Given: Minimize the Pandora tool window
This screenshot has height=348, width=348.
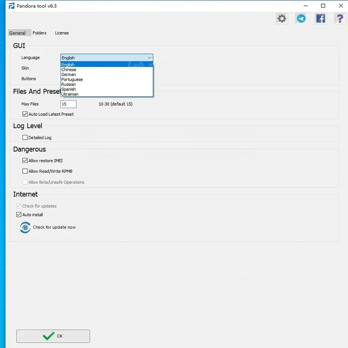Looking at the screenshot, I should (306, 6).
